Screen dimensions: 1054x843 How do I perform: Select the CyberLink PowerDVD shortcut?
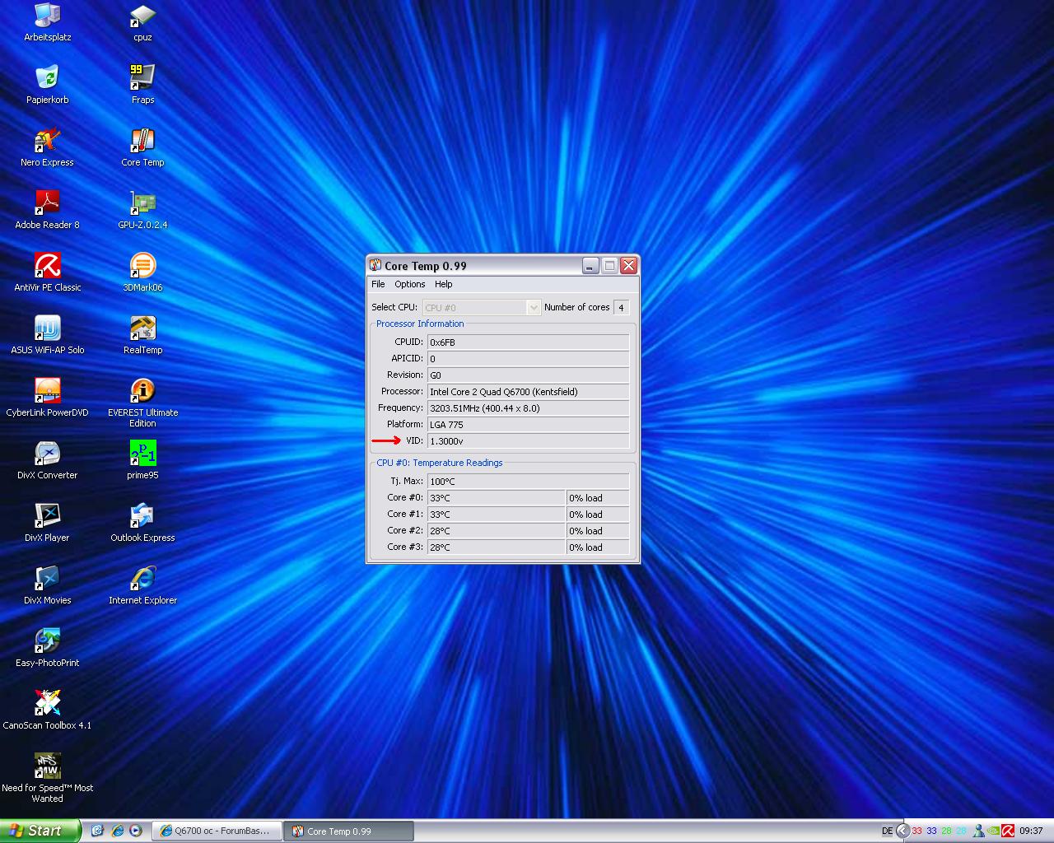[47, 398]
